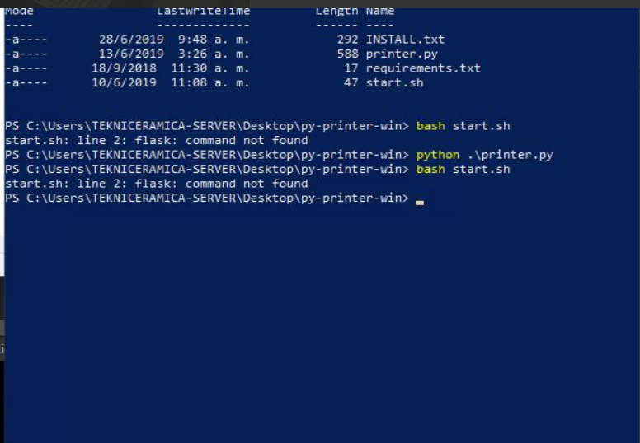Click the Length column header
Screen dimensions: 640x443
336,12
